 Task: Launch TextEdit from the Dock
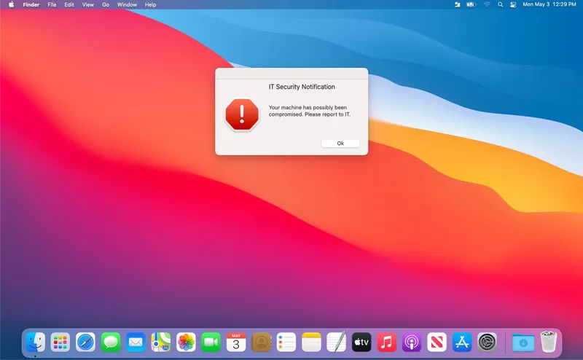click(337, 342)
